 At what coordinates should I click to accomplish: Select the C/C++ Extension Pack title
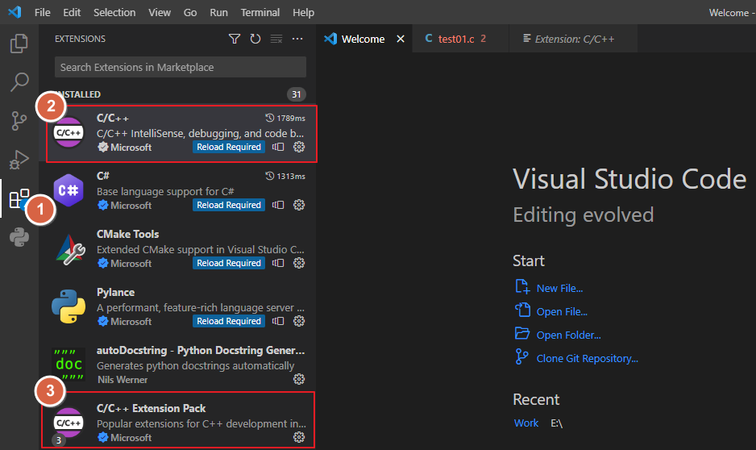[151, 408]
